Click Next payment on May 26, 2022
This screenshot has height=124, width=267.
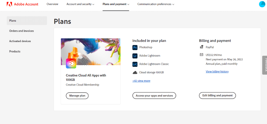224,59
